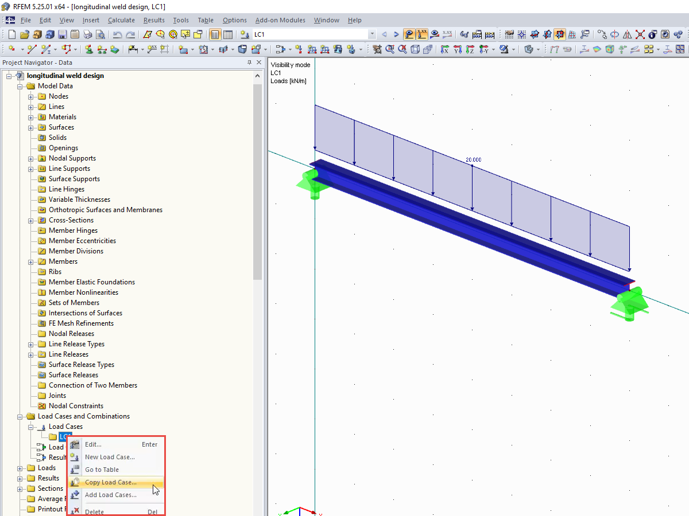Choose Copy Load Case from context menu
The width and height of the screenshot is (689, 516).
pos(112,482)
